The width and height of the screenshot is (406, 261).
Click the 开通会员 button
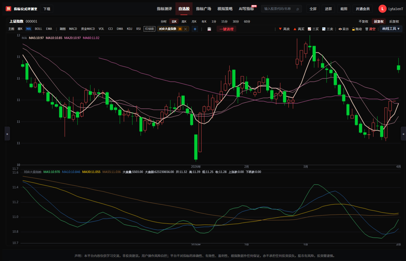pos(363,9)
